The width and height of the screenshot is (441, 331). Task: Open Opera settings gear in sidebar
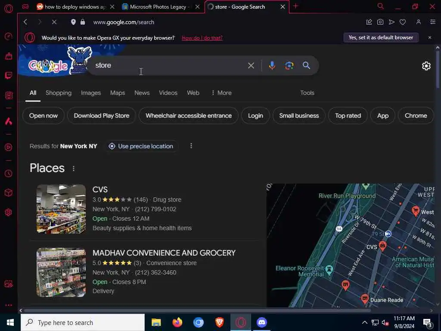[9, 212]
